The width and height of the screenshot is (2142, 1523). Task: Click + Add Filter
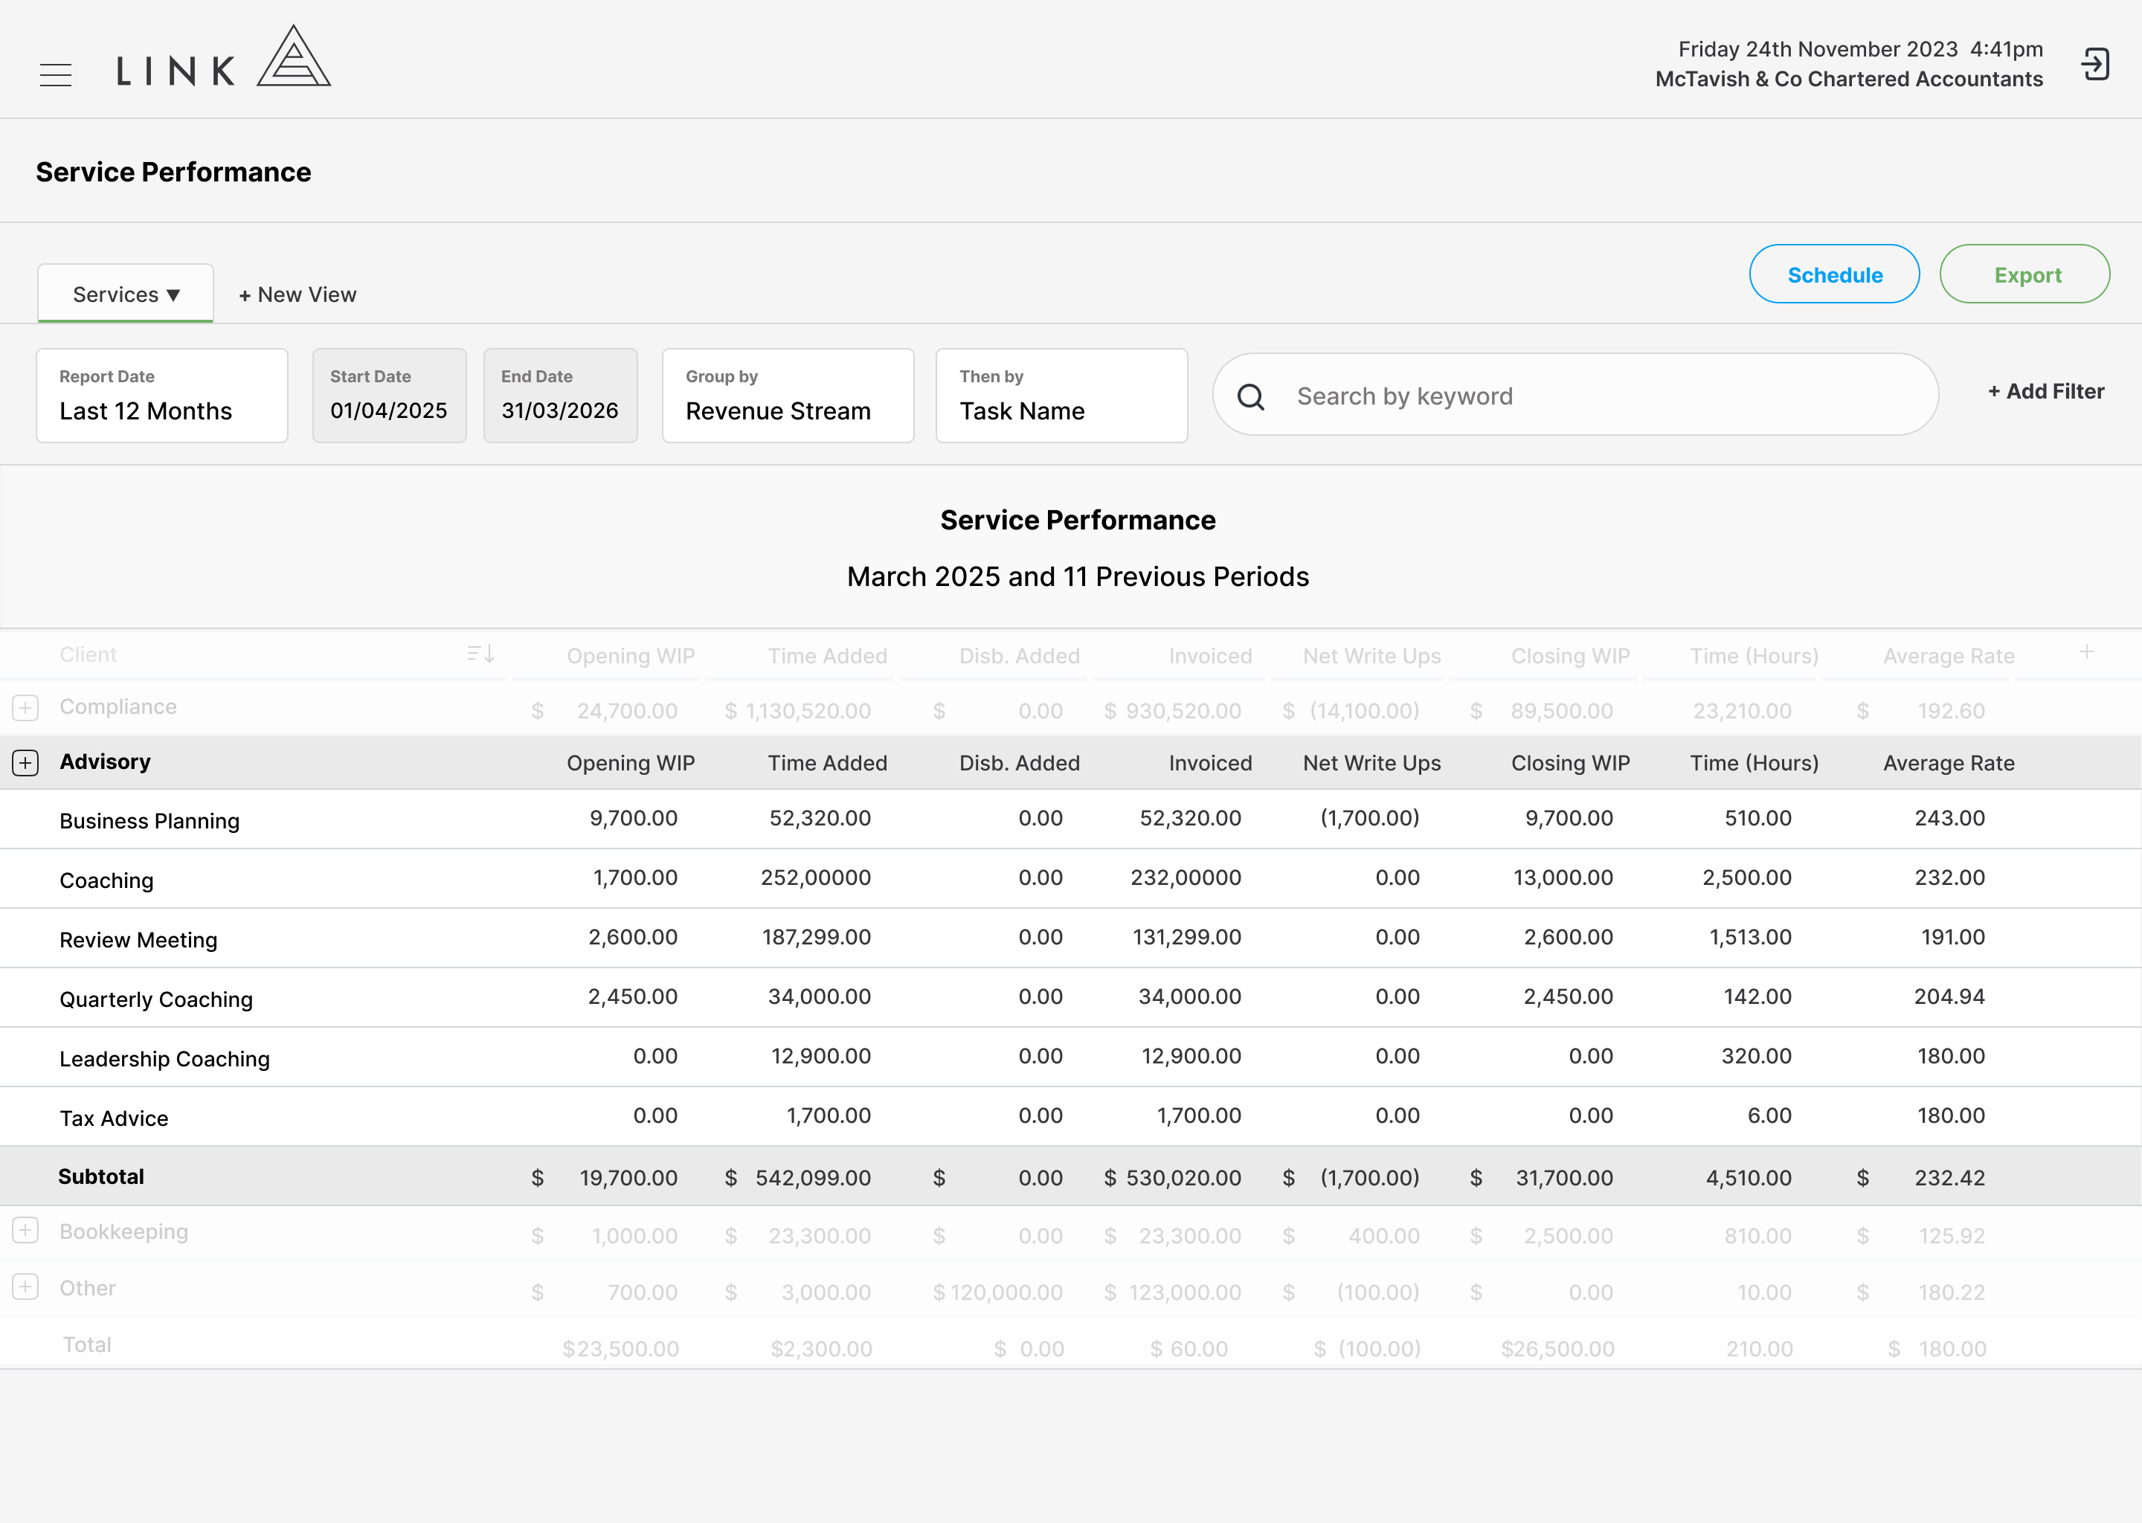click(2045, 392)
